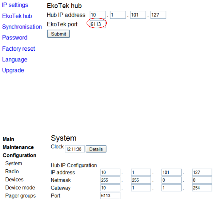
Task: Click the IP address row first octet field
Action: click(110, 172)
